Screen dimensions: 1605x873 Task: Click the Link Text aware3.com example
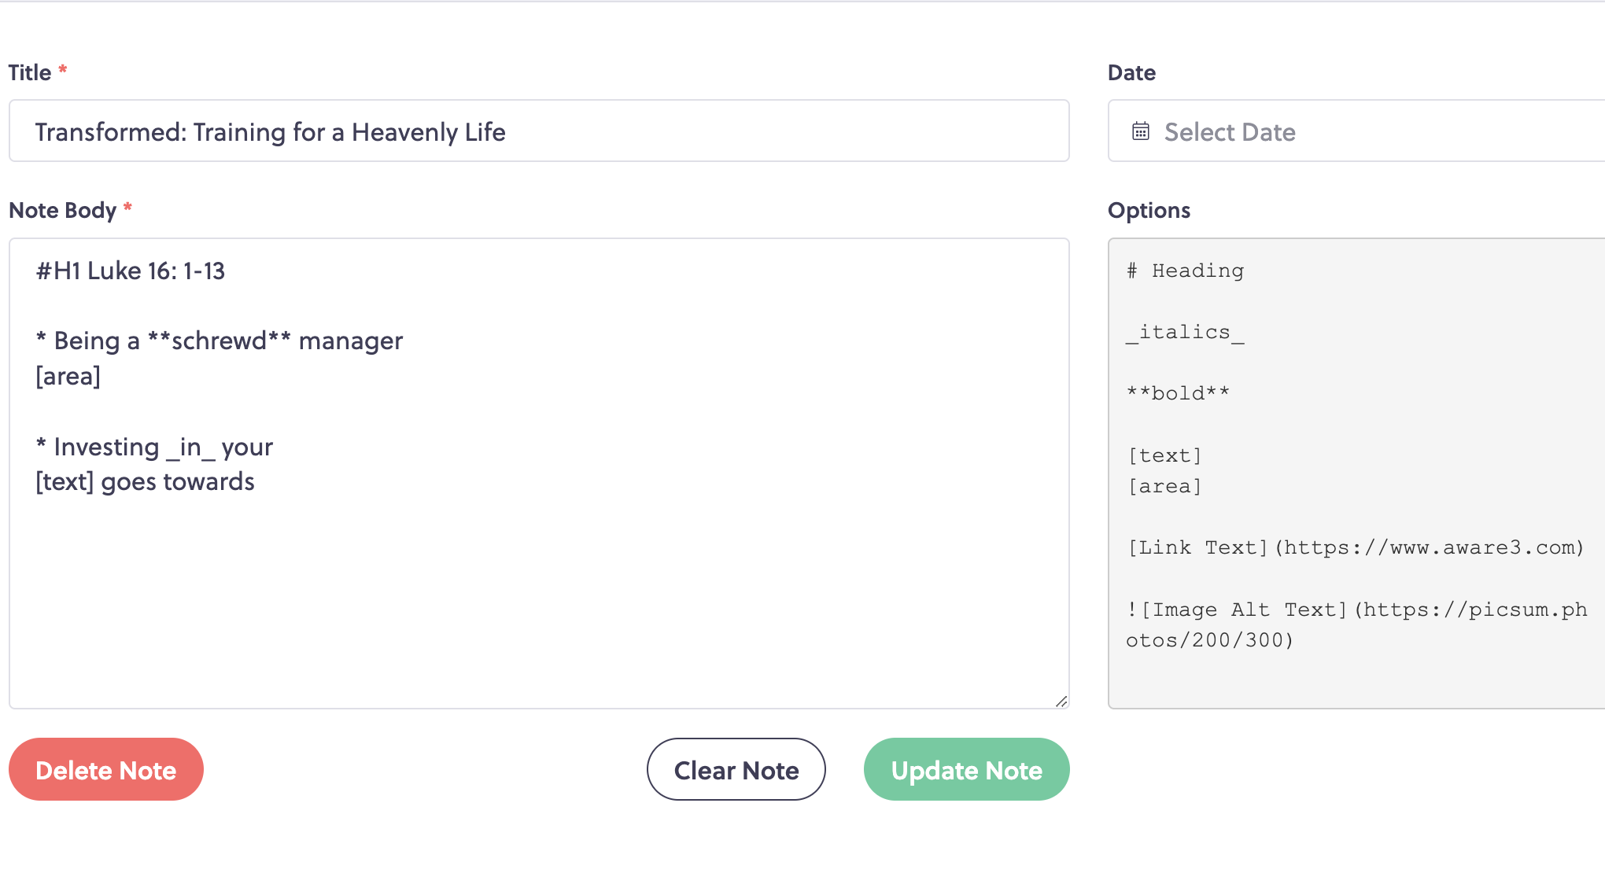pyautogui.click(x=1356, y=547)
